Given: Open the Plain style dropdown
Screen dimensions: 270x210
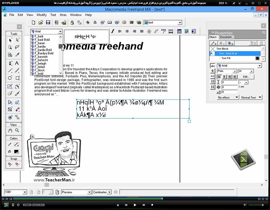Looking at the screenshot, I should [235, 71].
